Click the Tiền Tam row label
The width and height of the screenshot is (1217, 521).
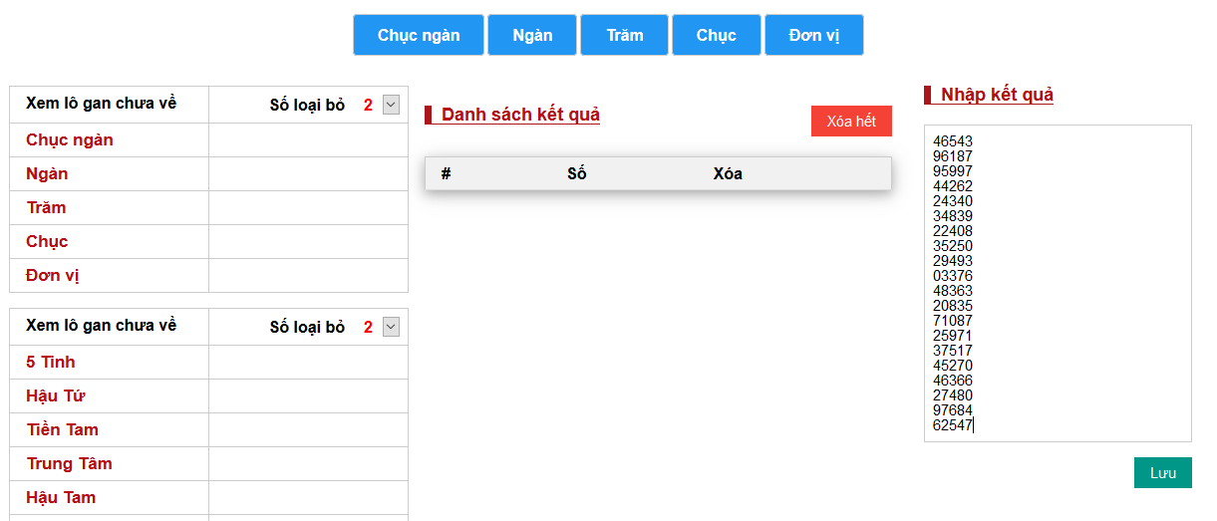[x=62, y=429]
